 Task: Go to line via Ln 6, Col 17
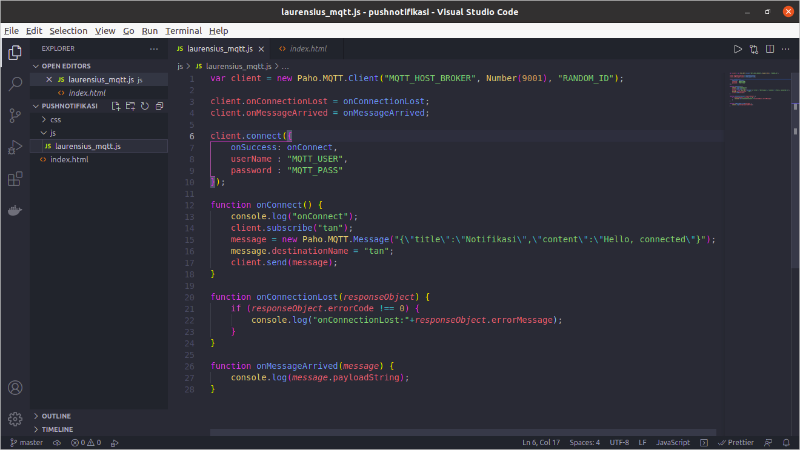[541, 443]
